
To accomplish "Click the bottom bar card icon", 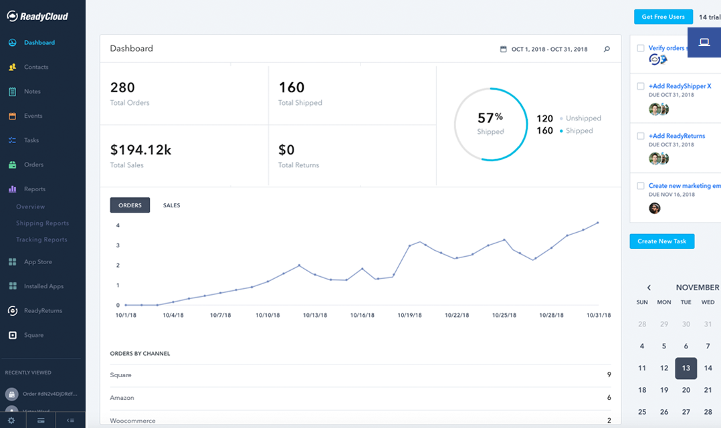I will coord(40,420).
